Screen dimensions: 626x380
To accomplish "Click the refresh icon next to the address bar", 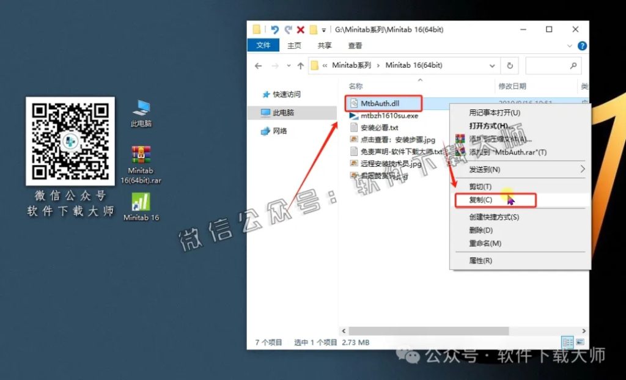I will click(509, 65).
